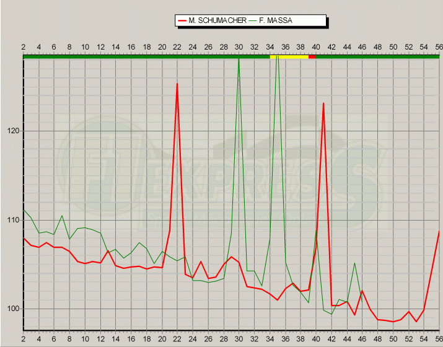
Task: Click the red Schumacher peak near lap 41
Action: [x=323, y=104]
